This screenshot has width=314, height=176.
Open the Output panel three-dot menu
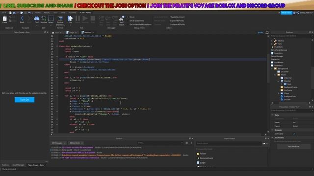tap(191, 143)
